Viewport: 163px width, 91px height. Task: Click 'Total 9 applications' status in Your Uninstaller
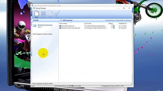(x=68, y=86)
